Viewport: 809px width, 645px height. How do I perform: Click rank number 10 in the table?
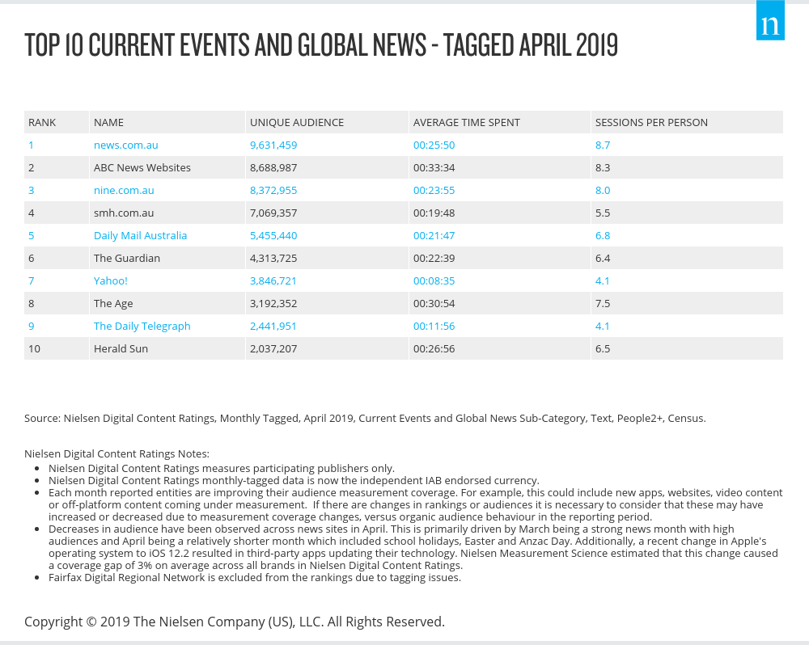coord(34,349)
